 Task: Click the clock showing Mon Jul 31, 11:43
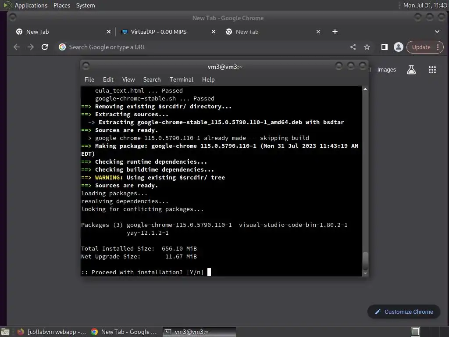[x=425, y=5]
